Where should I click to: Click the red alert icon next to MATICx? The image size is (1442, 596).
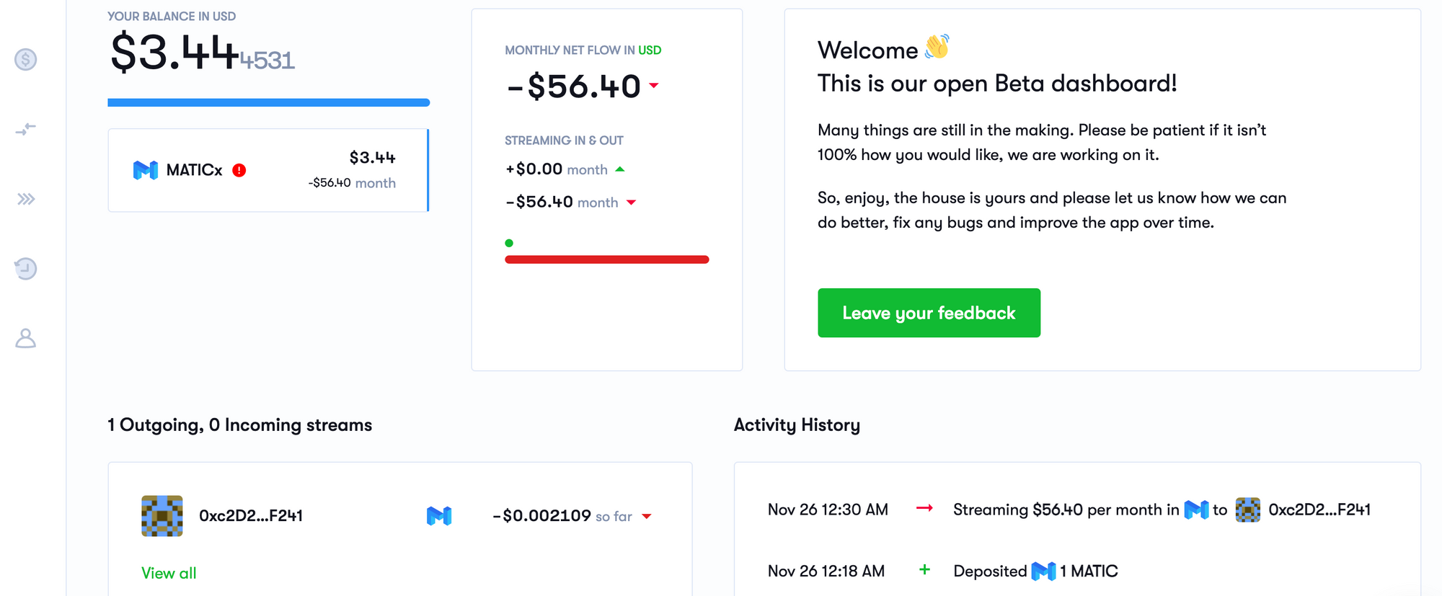click(239, 170)
